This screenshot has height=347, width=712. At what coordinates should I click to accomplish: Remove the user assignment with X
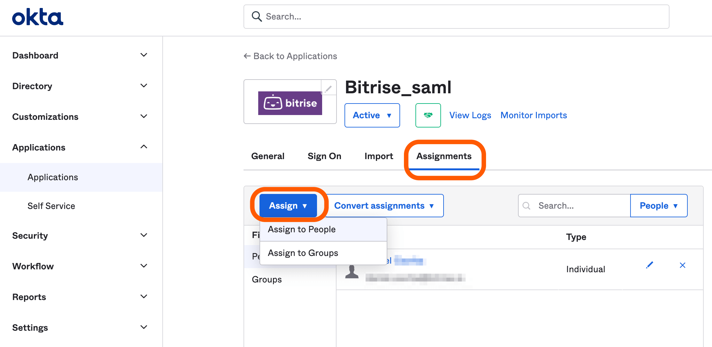click(682, 265)
